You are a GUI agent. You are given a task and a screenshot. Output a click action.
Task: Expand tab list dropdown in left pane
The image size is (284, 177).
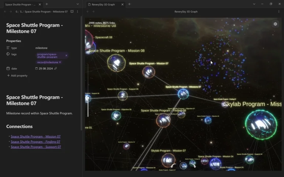pyautogui.click(x=78, y=4)
